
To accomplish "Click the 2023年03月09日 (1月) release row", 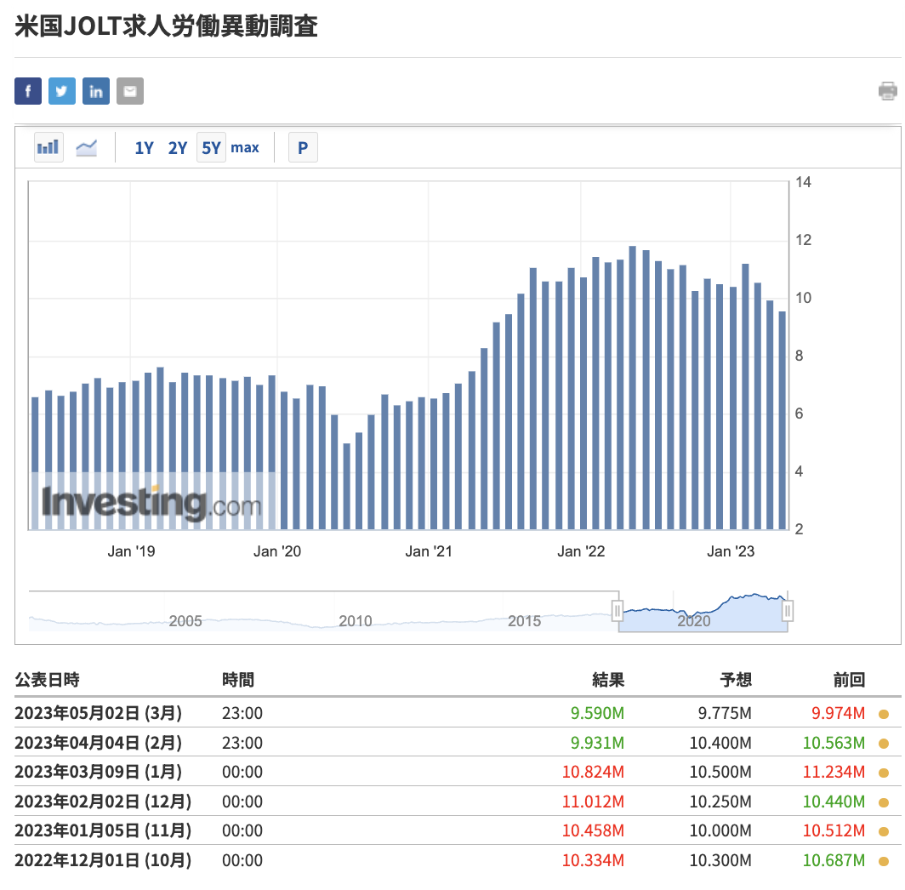I will 458,772.
